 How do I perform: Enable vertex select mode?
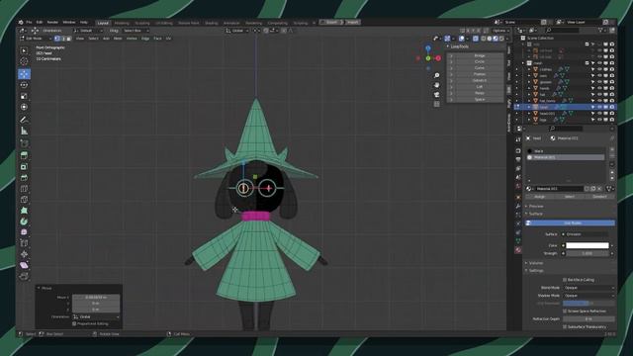57,39
